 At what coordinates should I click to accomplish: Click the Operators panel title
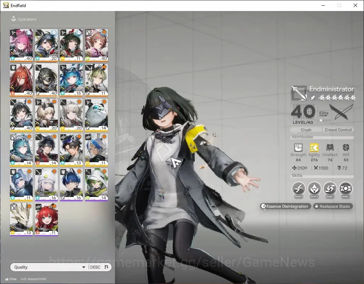click(x=27, y=19)
